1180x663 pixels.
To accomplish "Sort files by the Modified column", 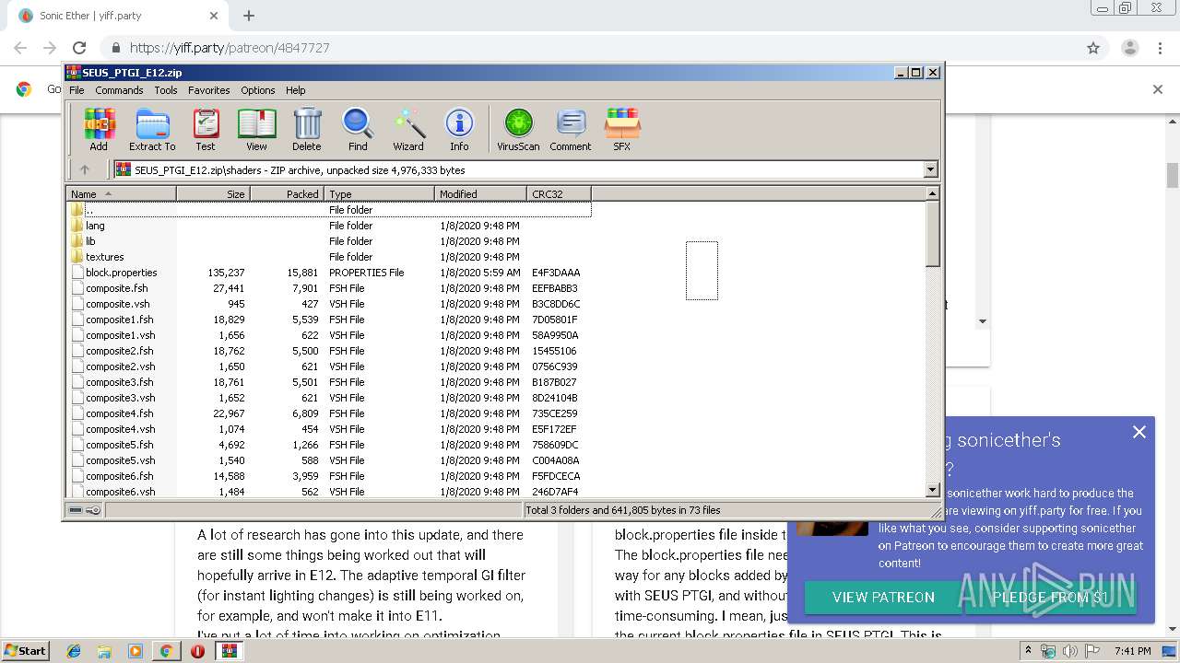I will pos(480,194).
